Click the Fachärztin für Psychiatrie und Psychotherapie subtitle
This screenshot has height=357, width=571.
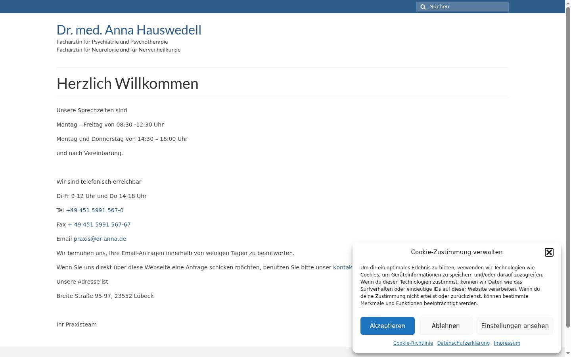(x=112, y=42)
